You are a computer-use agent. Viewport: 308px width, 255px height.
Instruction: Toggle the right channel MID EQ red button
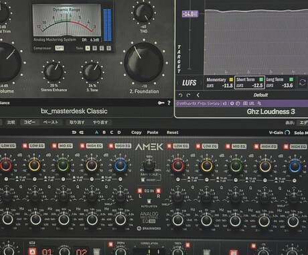pyautogui.click(x=228, y=146)
